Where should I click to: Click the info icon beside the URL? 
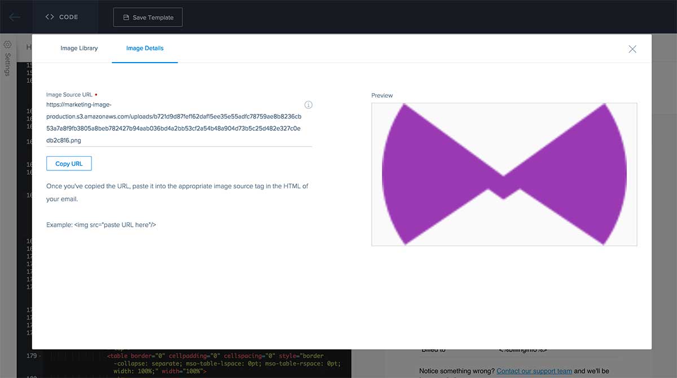coord(309,105)
